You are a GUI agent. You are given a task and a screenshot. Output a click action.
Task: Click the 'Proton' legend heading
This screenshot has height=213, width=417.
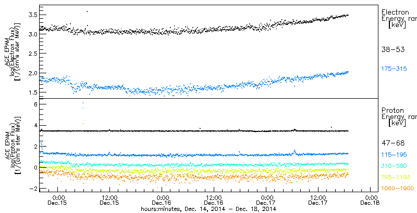pos(393,111)
